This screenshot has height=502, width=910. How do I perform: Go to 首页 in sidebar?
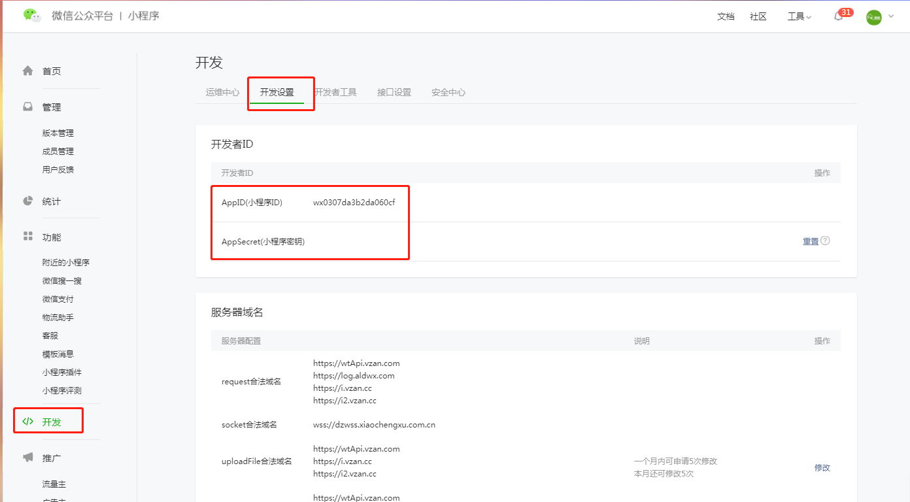[52, 71]
